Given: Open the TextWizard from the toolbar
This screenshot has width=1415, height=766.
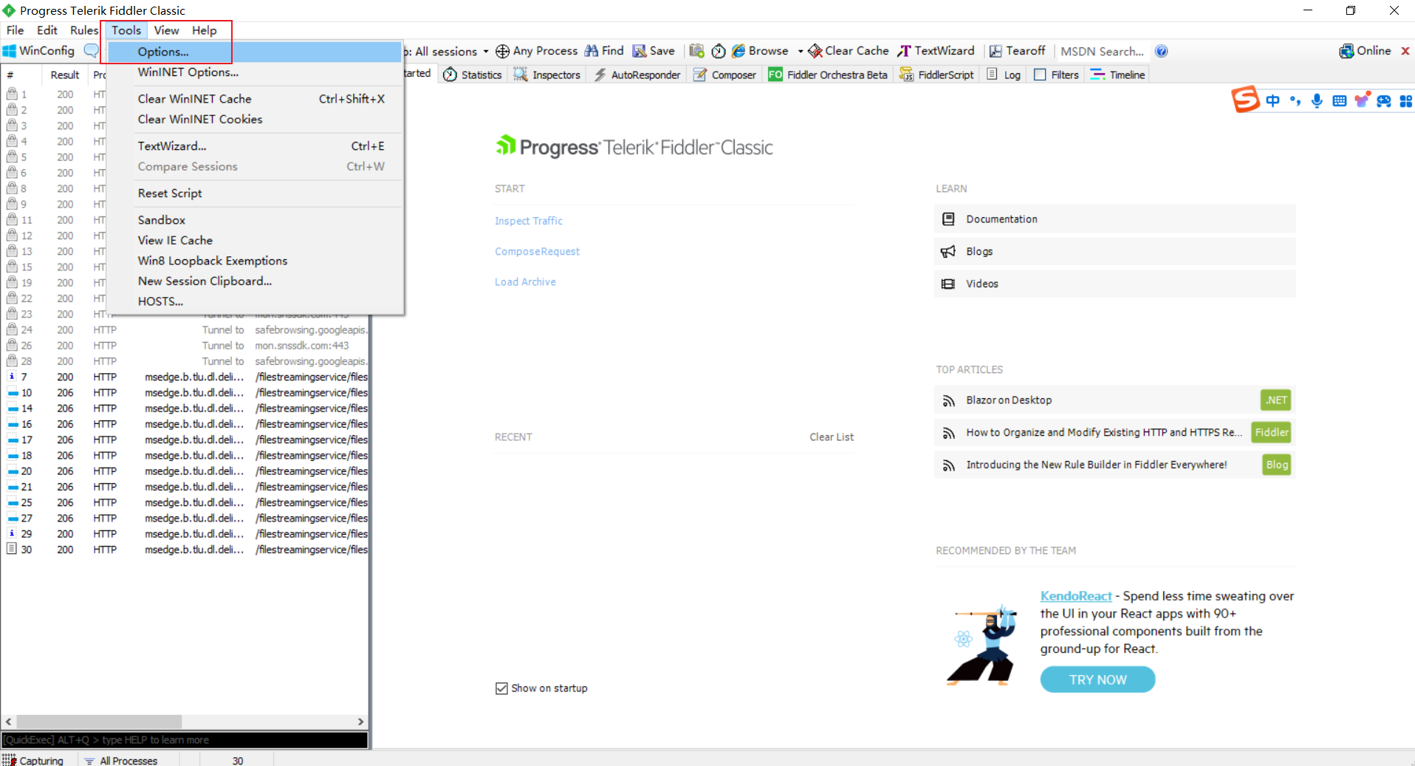Looking at the screenshot, I should tap(936, 51).
